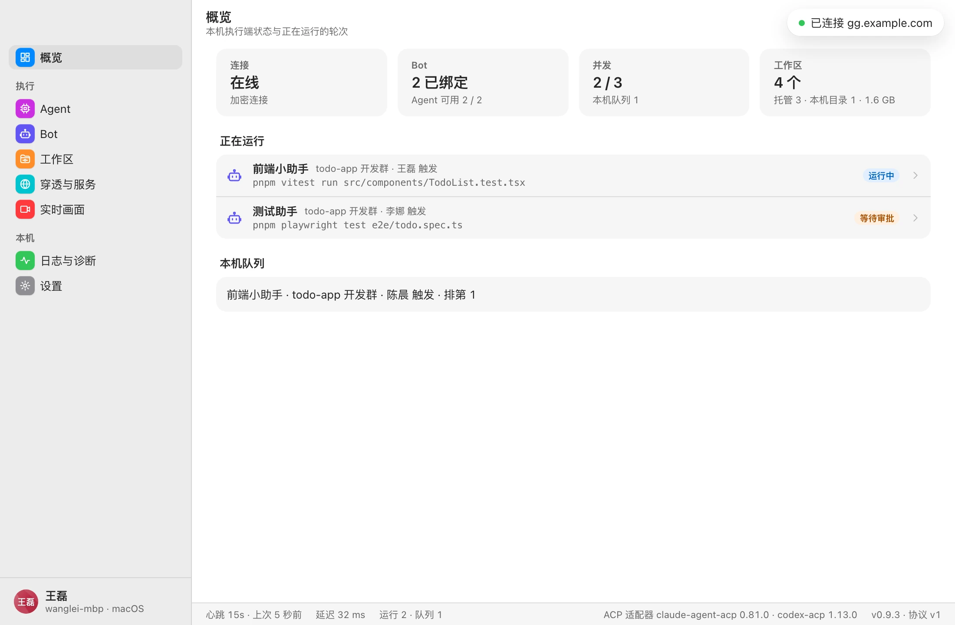The image size is (955, 625).
Task: Click pnpm vitest run command text
Action: point(389,183)
